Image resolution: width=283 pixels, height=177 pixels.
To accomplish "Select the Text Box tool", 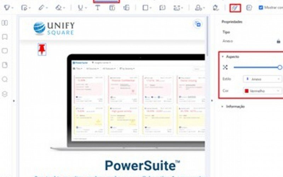I will (112, 8).
